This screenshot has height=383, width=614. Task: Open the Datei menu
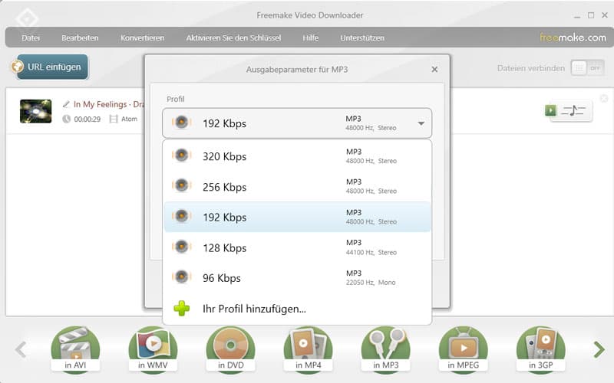[x=31, y=38]
